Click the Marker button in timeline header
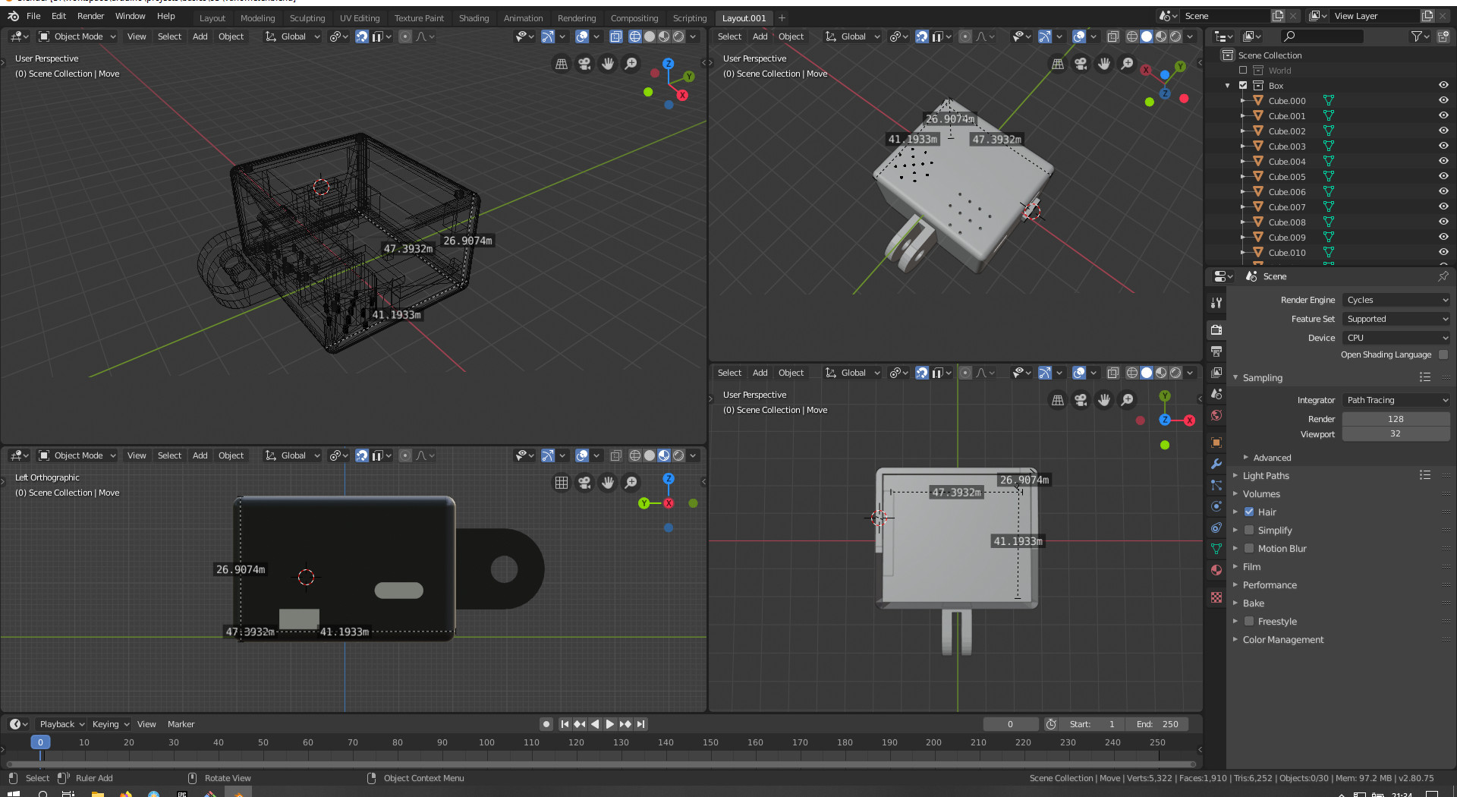The image size is (1457, 797). click(x=181, y=724)
